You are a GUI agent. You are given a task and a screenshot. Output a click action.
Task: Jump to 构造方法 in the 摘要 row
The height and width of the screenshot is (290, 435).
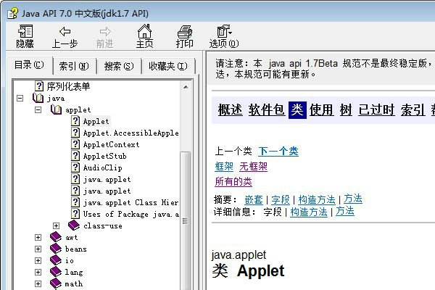coord(317,199)
